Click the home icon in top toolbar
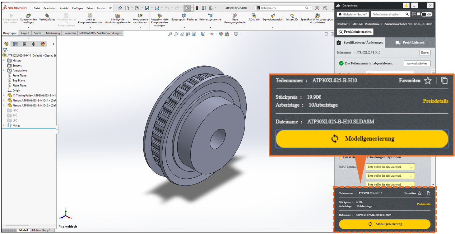 [x=120, y=8]
